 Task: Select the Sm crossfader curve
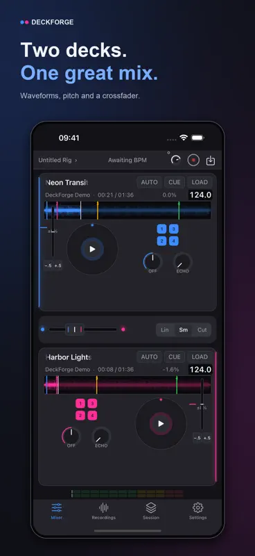coord(183,329)
